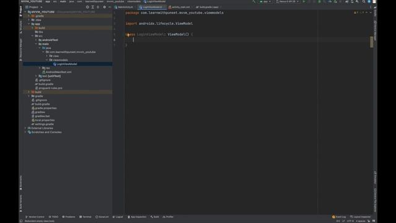This screenshot has height=223, width=396.
Task: Toggle the Device File Explorer side tab
Action: tap(375, 200)
